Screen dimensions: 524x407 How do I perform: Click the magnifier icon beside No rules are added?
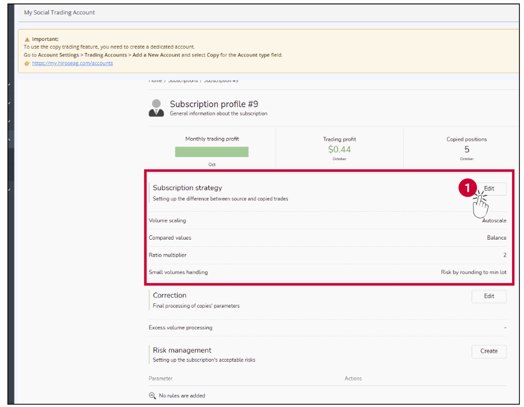pyautogui.click(x=152, y=396)
